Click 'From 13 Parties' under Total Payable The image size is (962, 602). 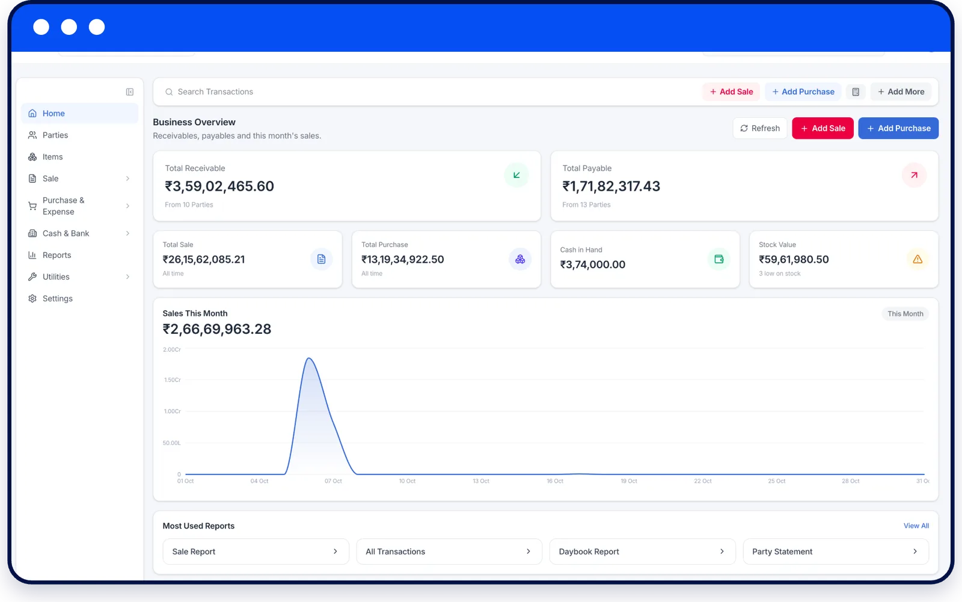click(x=586, y=205)
